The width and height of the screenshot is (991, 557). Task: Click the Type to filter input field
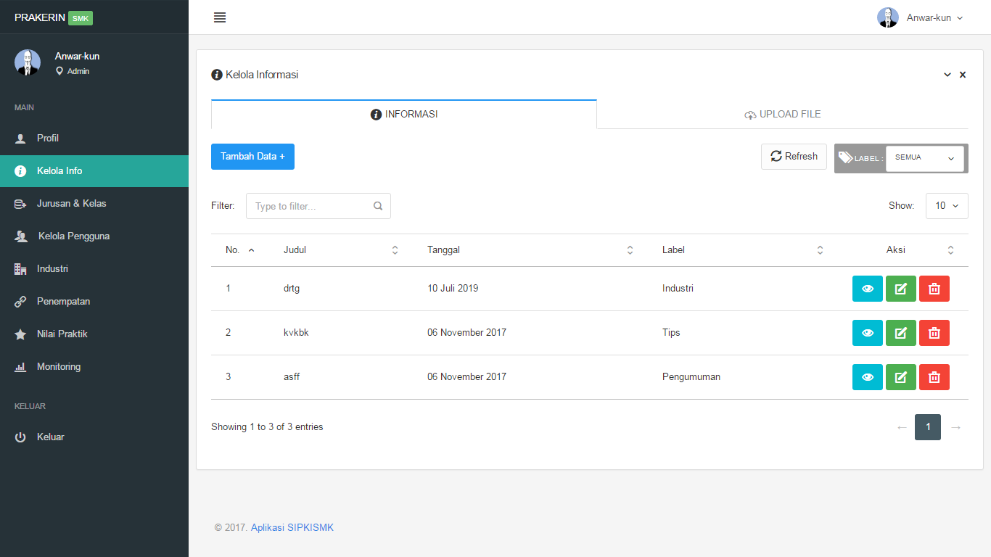311,206
